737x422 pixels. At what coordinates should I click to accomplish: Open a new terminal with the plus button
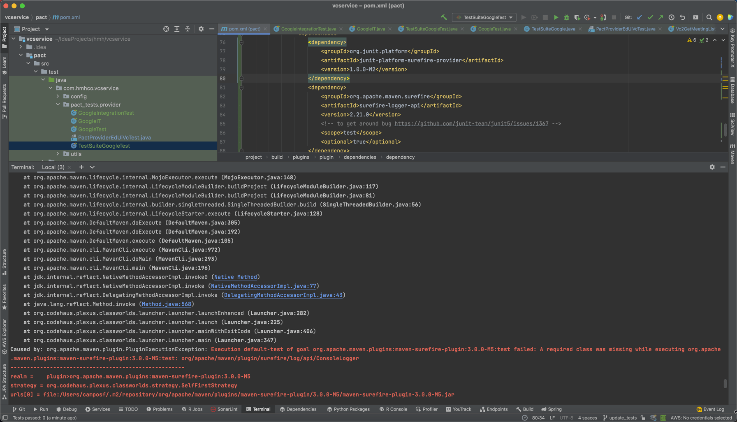coord(81,167)
